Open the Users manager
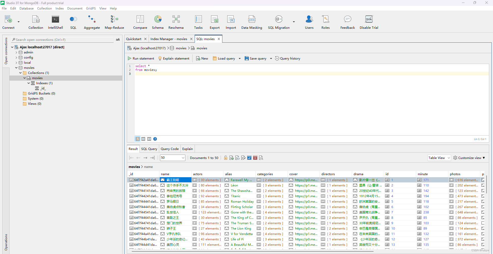Viewport: 493px width, 254px height. coord(309,22)
